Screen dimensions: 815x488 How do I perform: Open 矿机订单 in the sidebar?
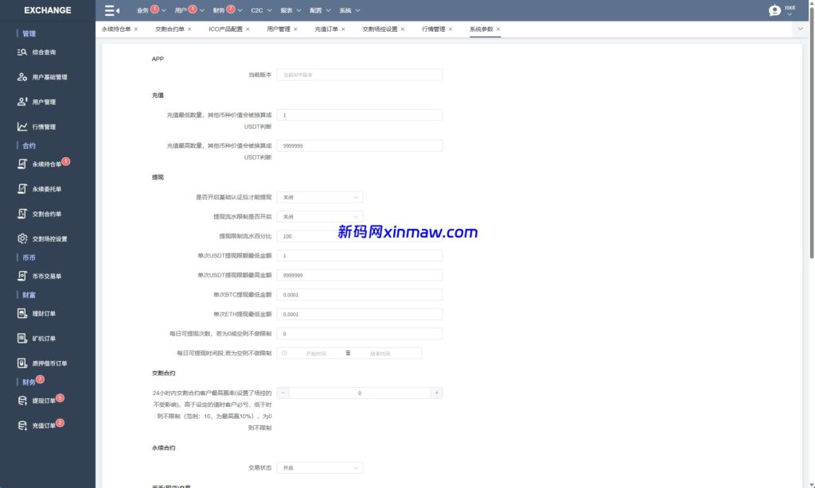(44, 339)
